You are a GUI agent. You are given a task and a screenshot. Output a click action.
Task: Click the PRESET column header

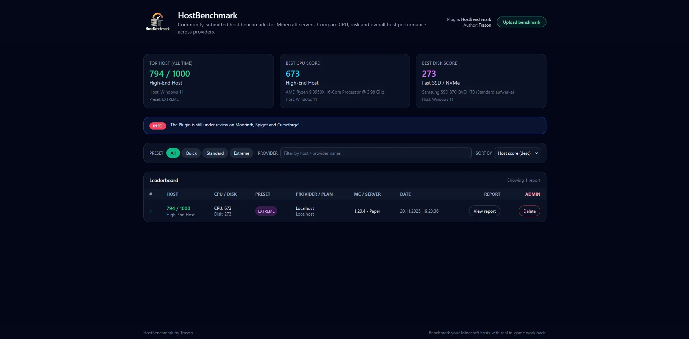point(263,194)
